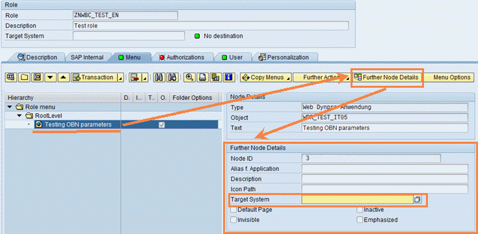Click the Role menu folder icon
Image resolution: width=478 pixels, height=234 pixels.
pos(20,107)
